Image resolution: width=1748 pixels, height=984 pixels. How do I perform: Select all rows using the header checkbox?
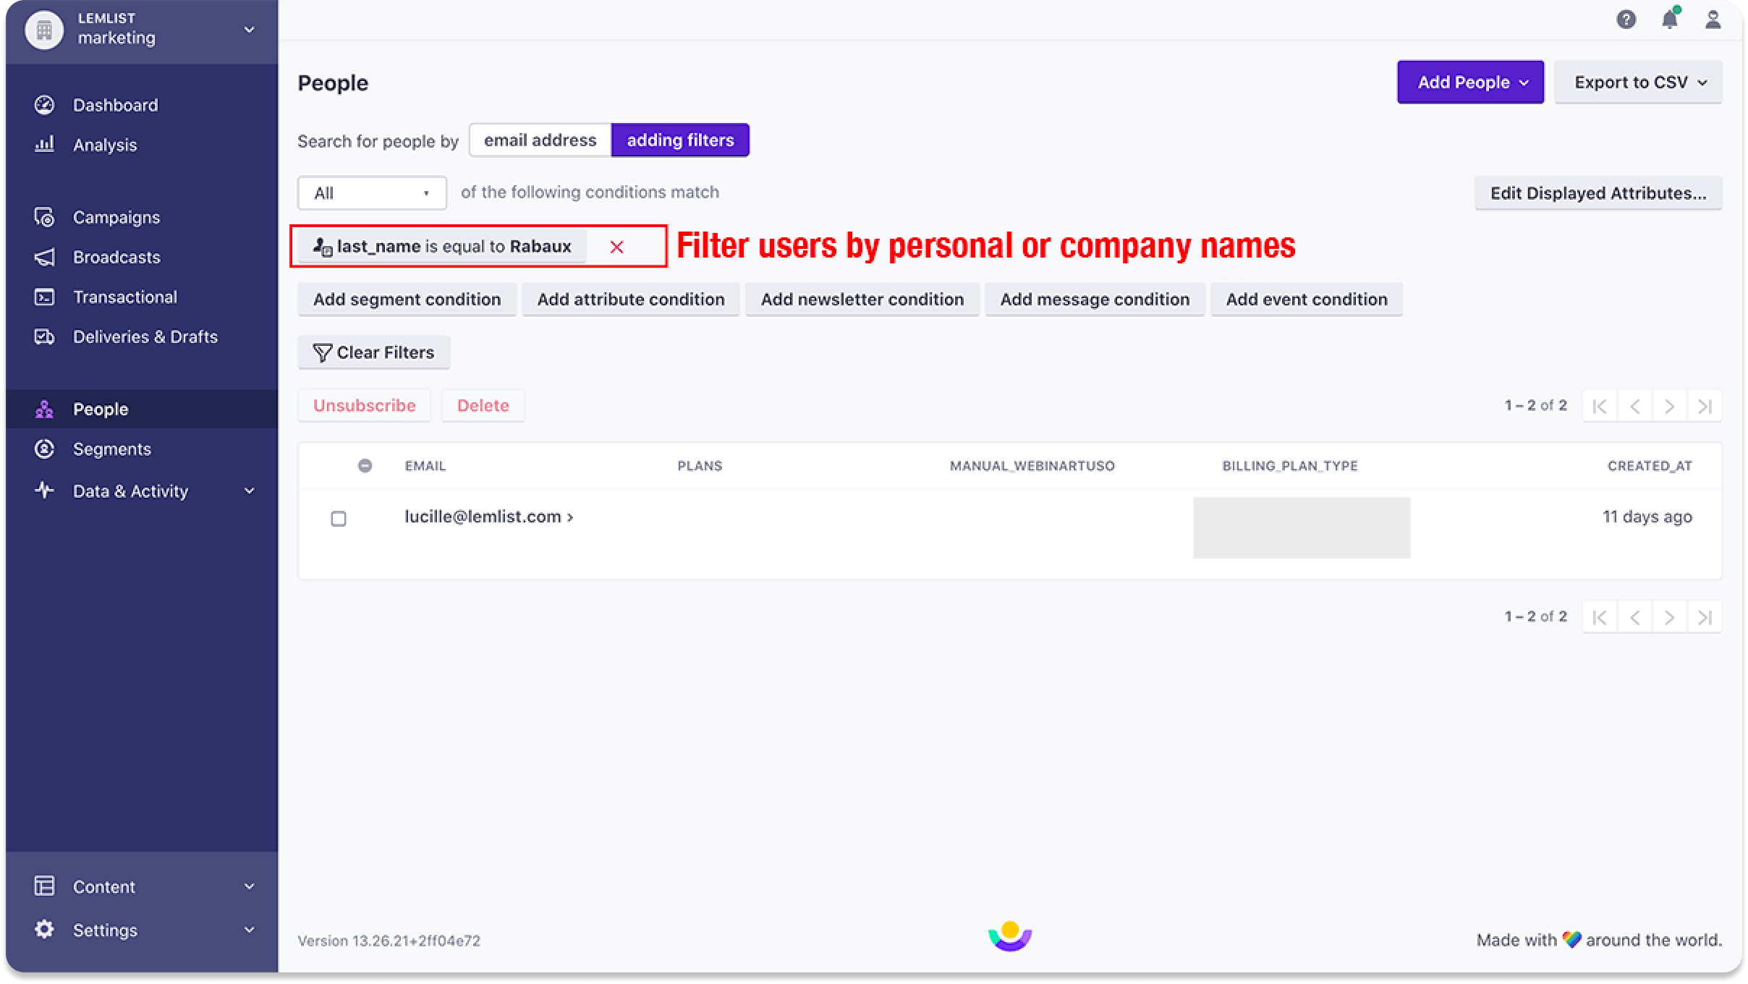365,466
